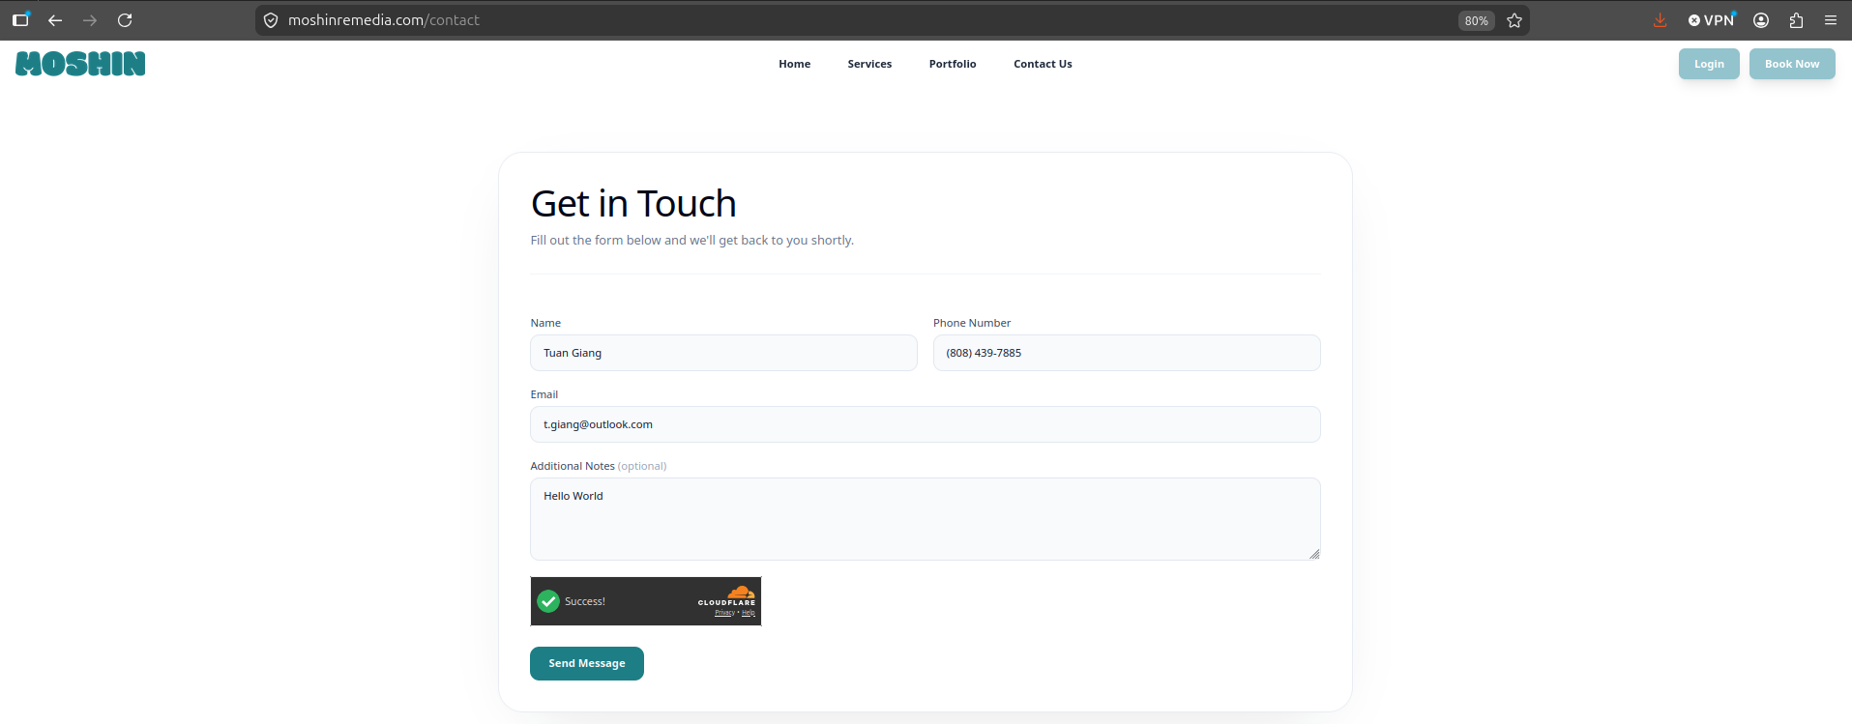Click the 80% zoom indicator
Image resolution: width=1852 pixels, height=724 pixels.
[x=1476, y=20]
